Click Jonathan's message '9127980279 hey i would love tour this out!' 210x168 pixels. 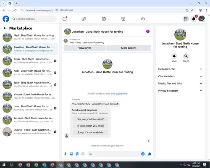95,104
